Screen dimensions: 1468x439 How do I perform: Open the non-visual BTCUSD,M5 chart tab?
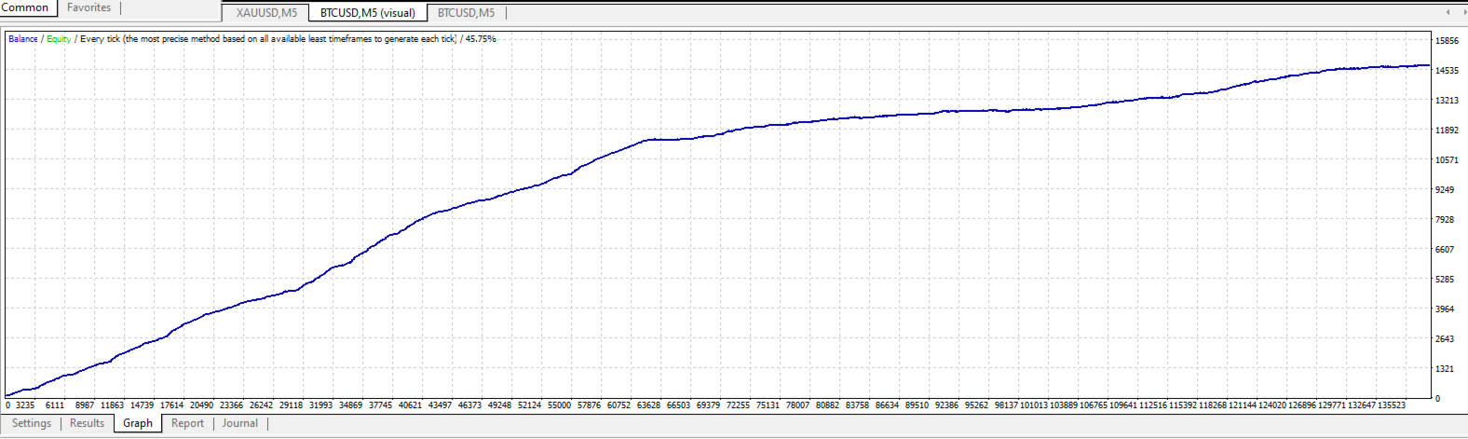tap(466, 13)
